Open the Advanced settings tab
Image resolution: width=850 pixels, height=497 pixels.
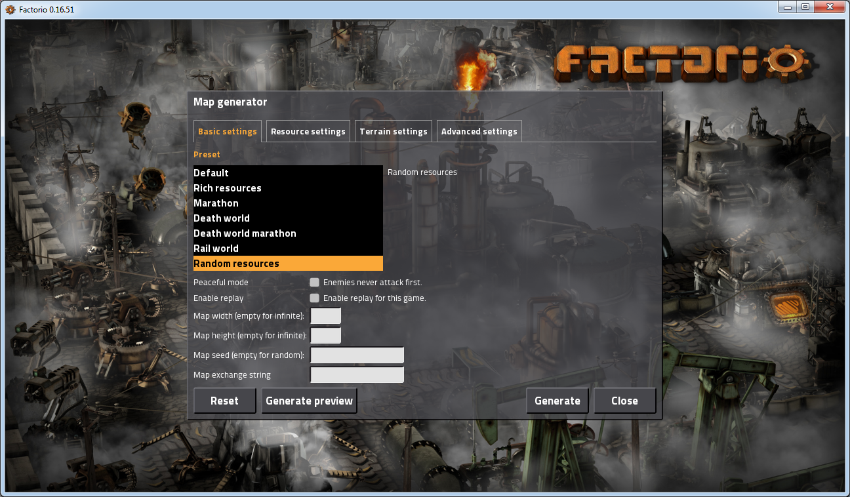point(479,131)
